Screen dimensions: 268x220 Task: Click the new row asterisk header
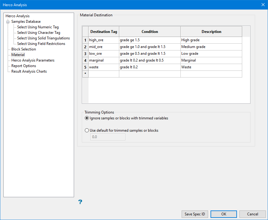(x=85, y=74)
